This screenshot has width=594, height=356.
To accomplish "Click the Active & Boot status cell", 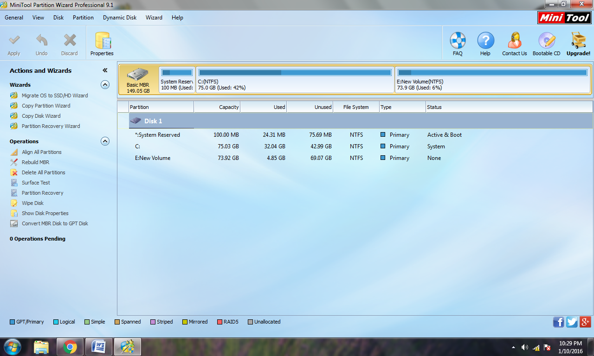I will coord(445,135).
